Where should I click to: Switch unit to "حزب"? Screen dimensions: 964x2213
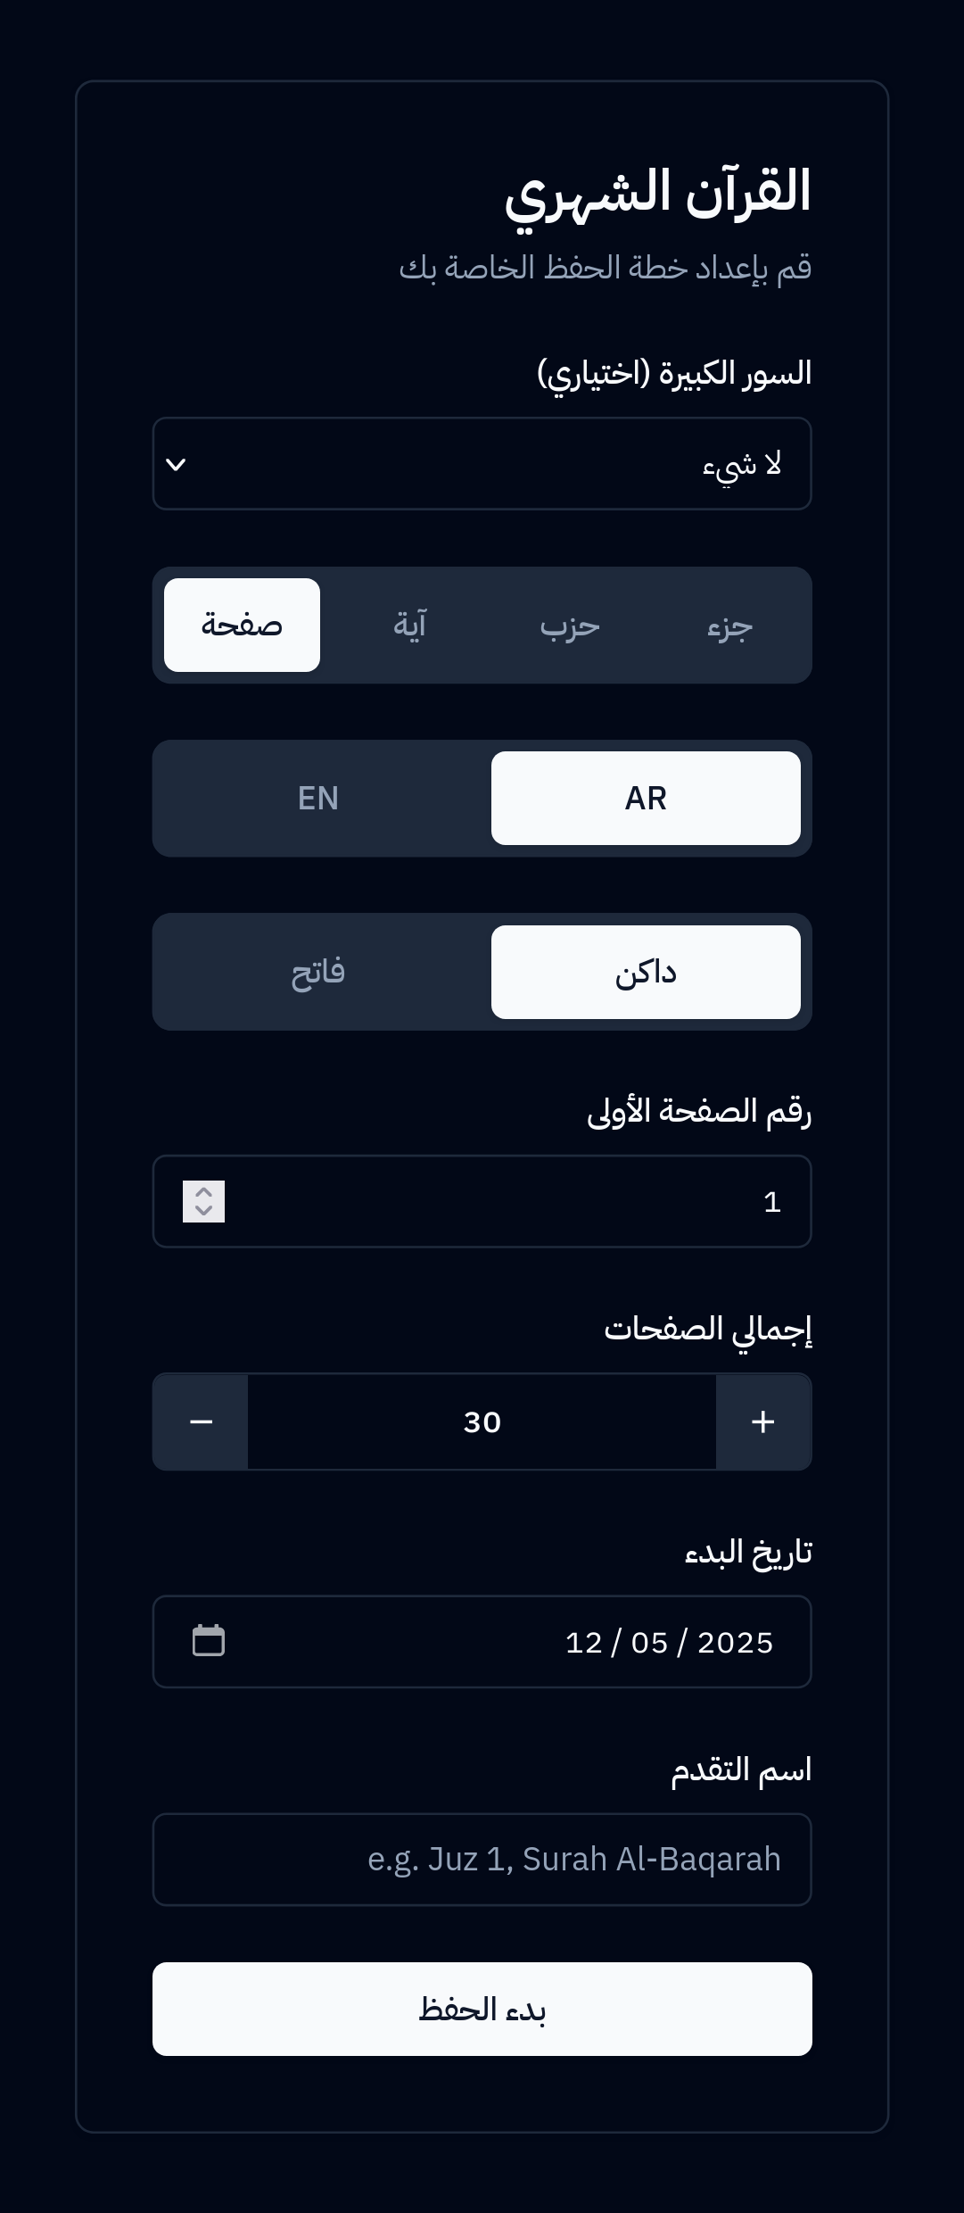tap(570, 625)
